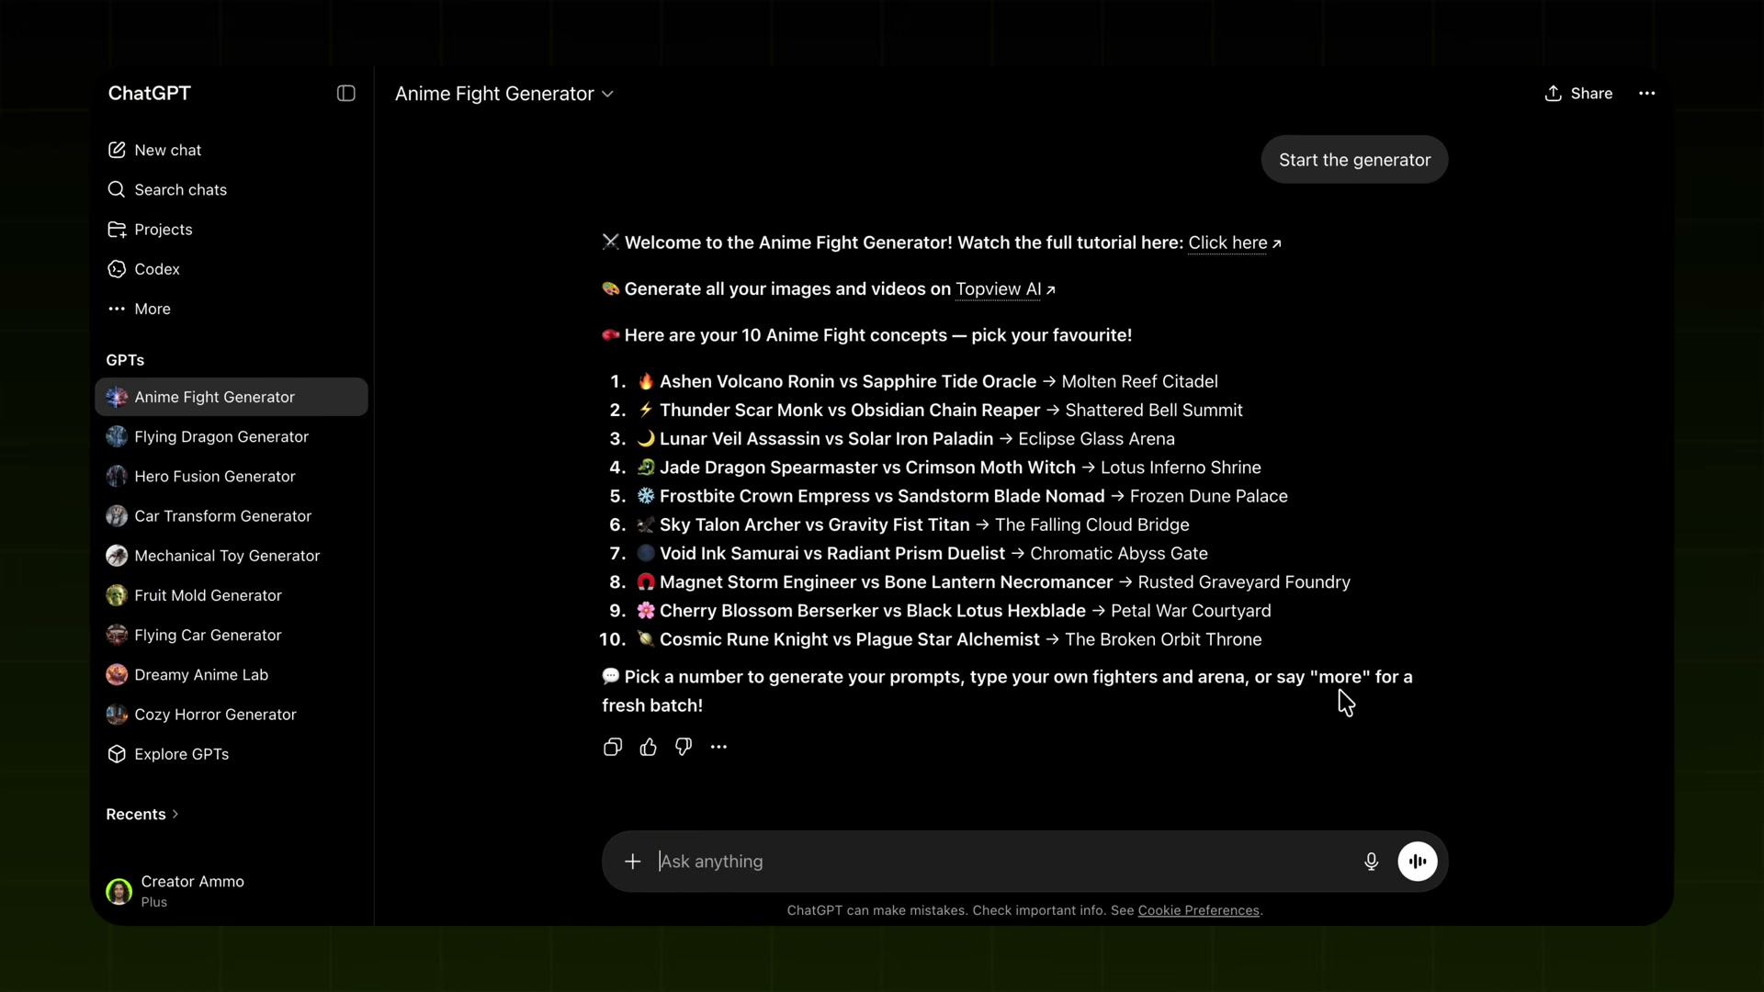Image resolution: width=1764 pixels, height=992 pixels.
Task: Click the More three-dots icon in sidebar
Action: 117,309
